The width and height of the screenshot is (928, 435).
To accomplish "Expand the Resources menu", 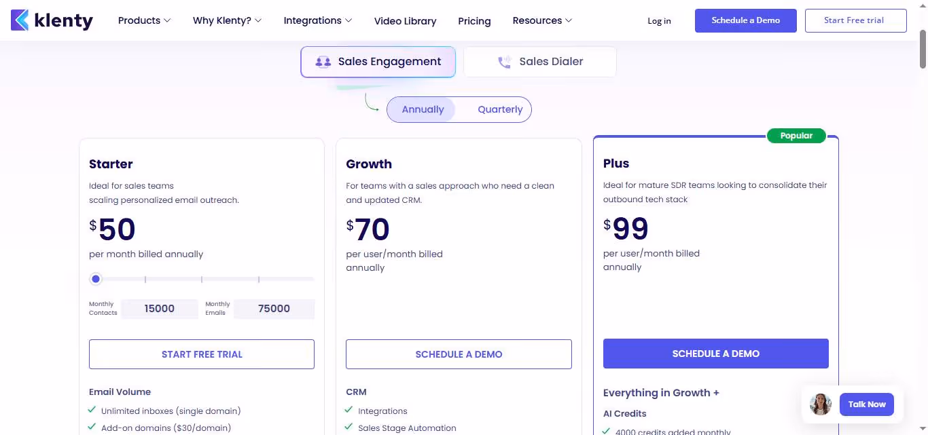I will 542,20.
